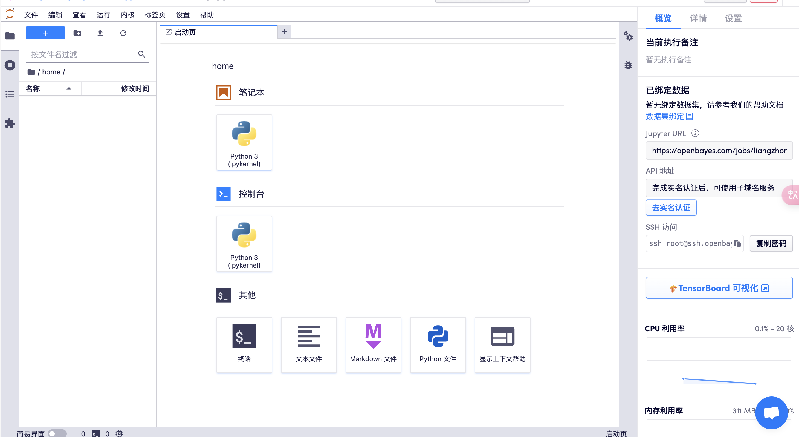
Task: Switch to the 详情 tab
Action: pos(698,18)
